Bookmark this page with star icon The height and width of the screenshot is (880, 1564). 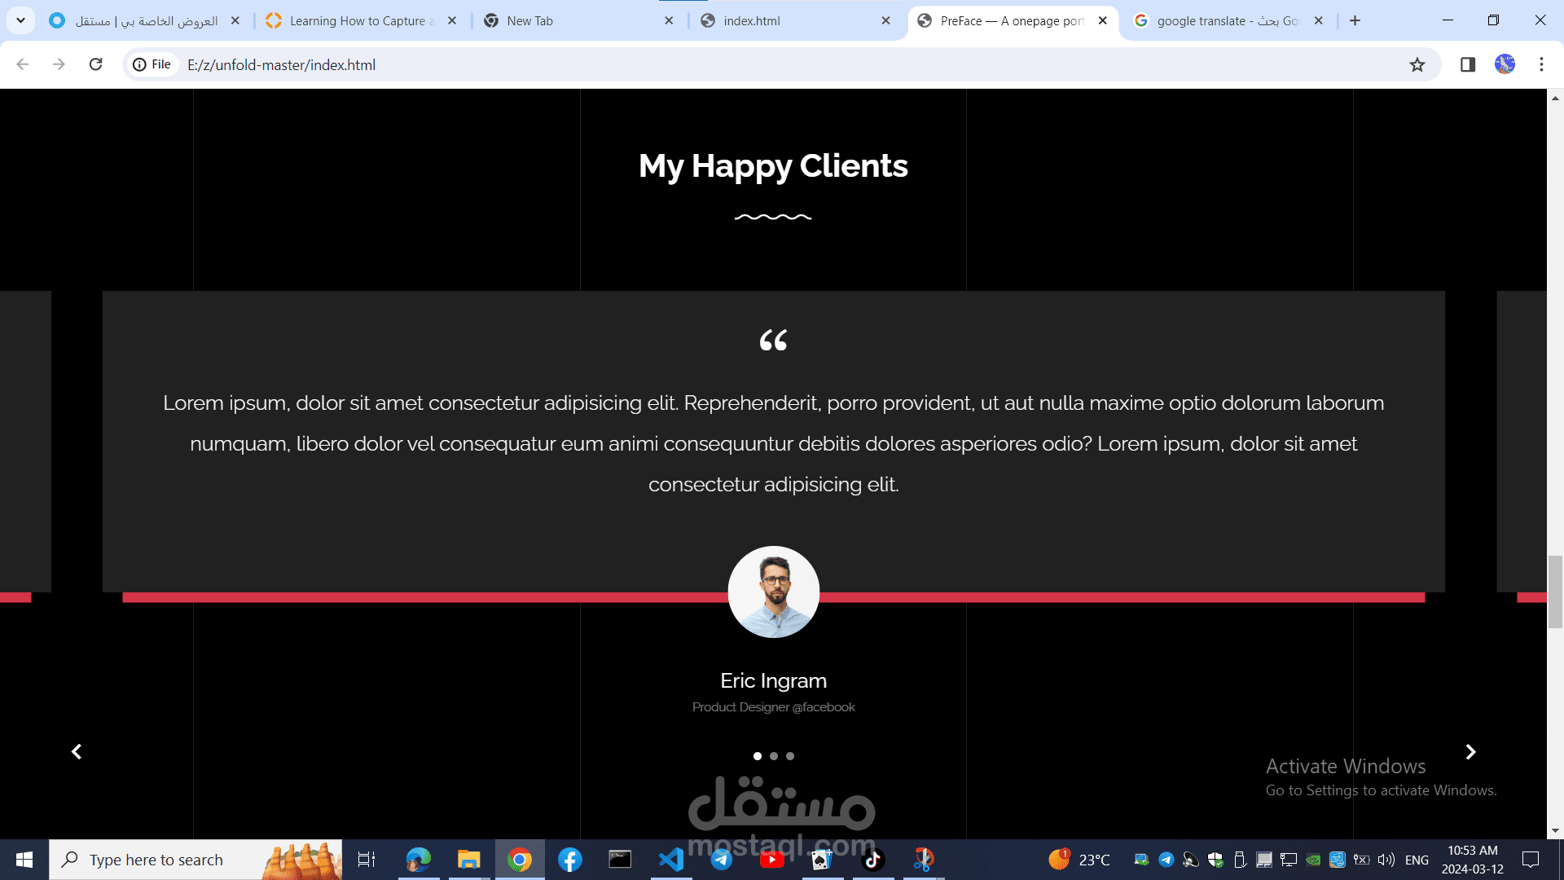1417,65
